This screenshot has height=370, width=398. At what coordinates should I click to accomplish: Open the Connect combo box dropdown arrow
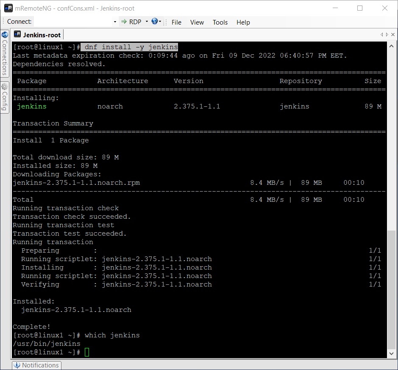[115, 22]
